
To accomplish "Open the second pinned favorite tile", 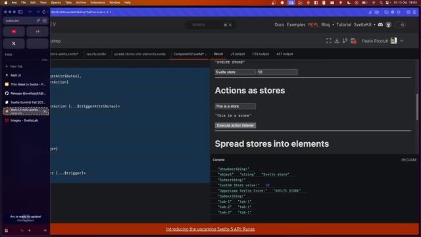I will pos(37,32).
